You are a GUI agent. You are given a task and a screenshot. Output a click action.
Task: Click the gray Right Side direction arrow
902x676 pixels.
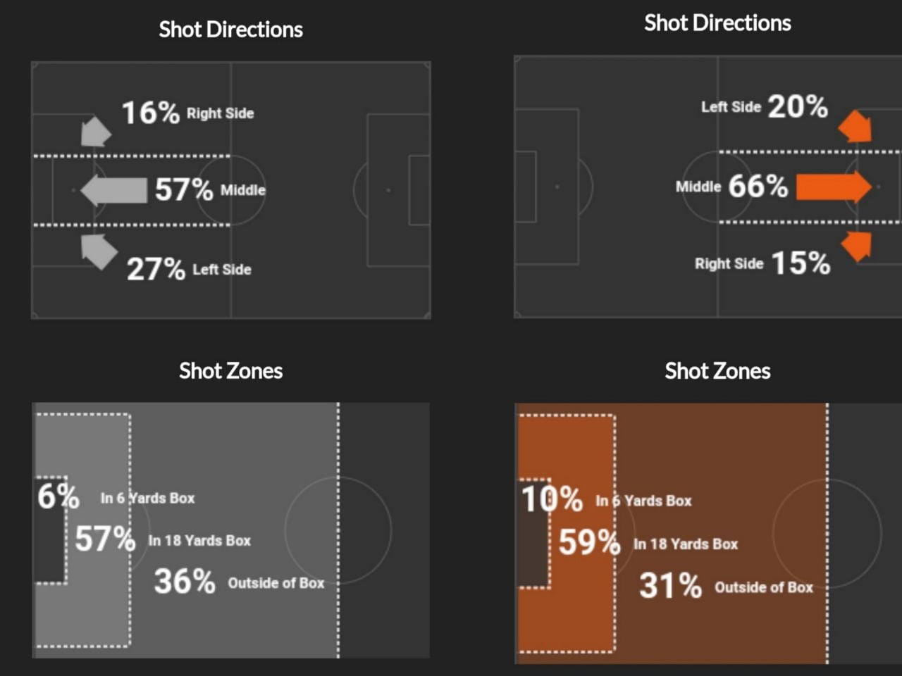click(x=95, y=132)
